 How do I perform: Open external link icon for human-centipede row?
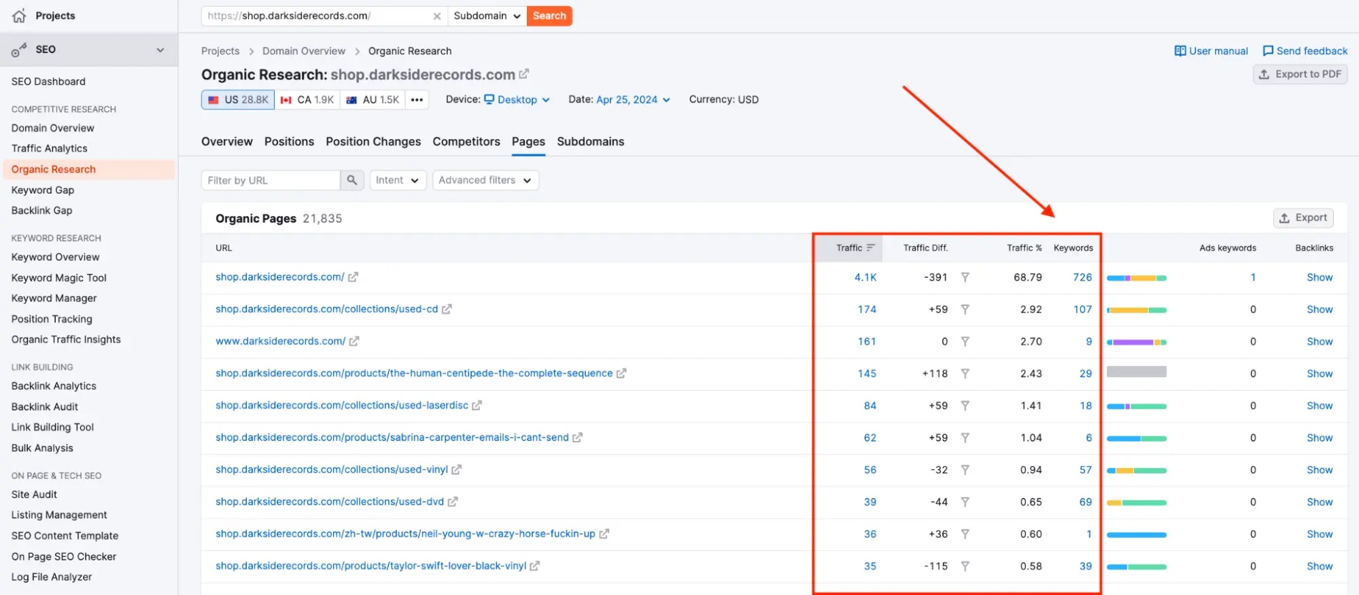[621, 374]
